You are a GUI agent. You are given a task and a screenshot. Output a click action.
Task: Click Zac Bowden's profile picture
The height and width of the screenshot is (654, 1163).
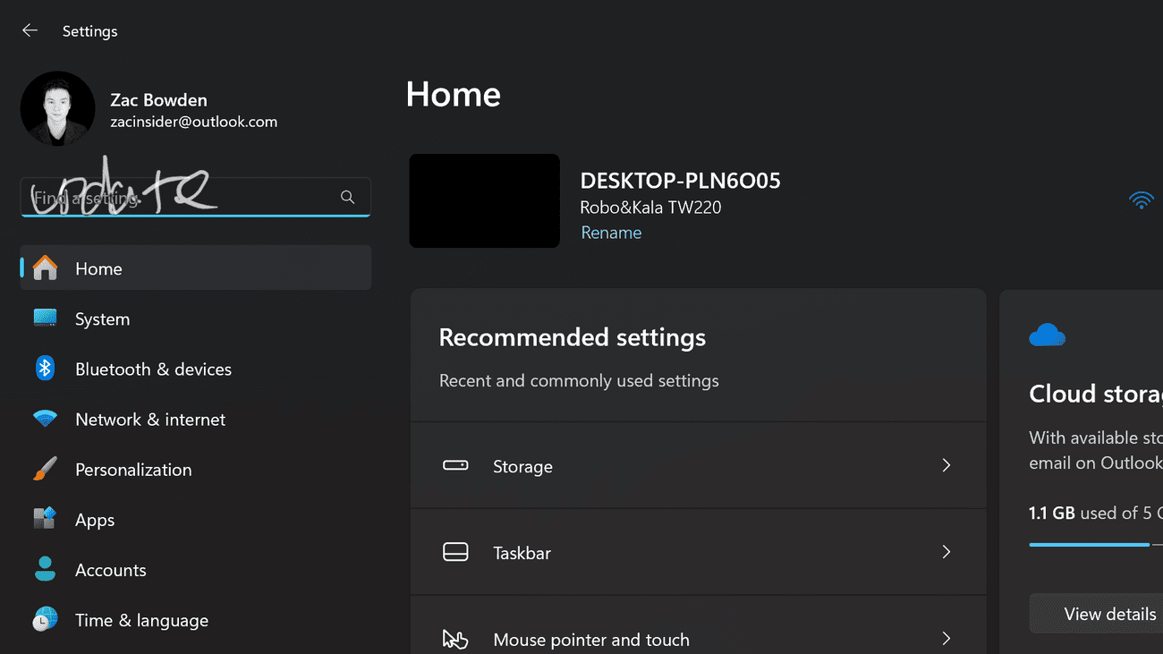pyautogui.click(x=57, y=107)
